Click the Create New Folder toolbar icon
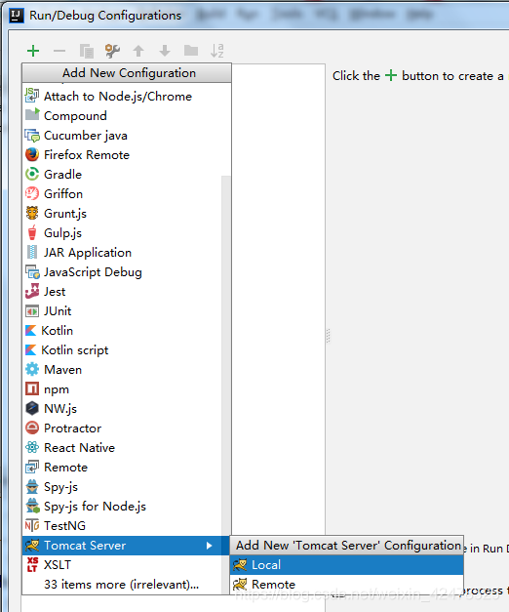 [x=191, y=51]
